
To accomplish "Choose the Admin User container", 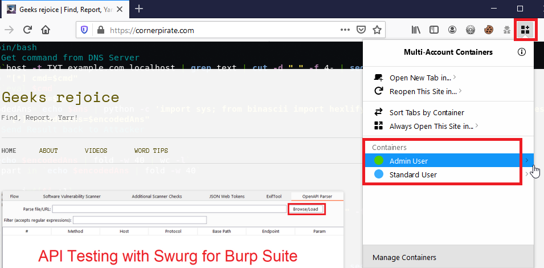I will click(408, 161).
